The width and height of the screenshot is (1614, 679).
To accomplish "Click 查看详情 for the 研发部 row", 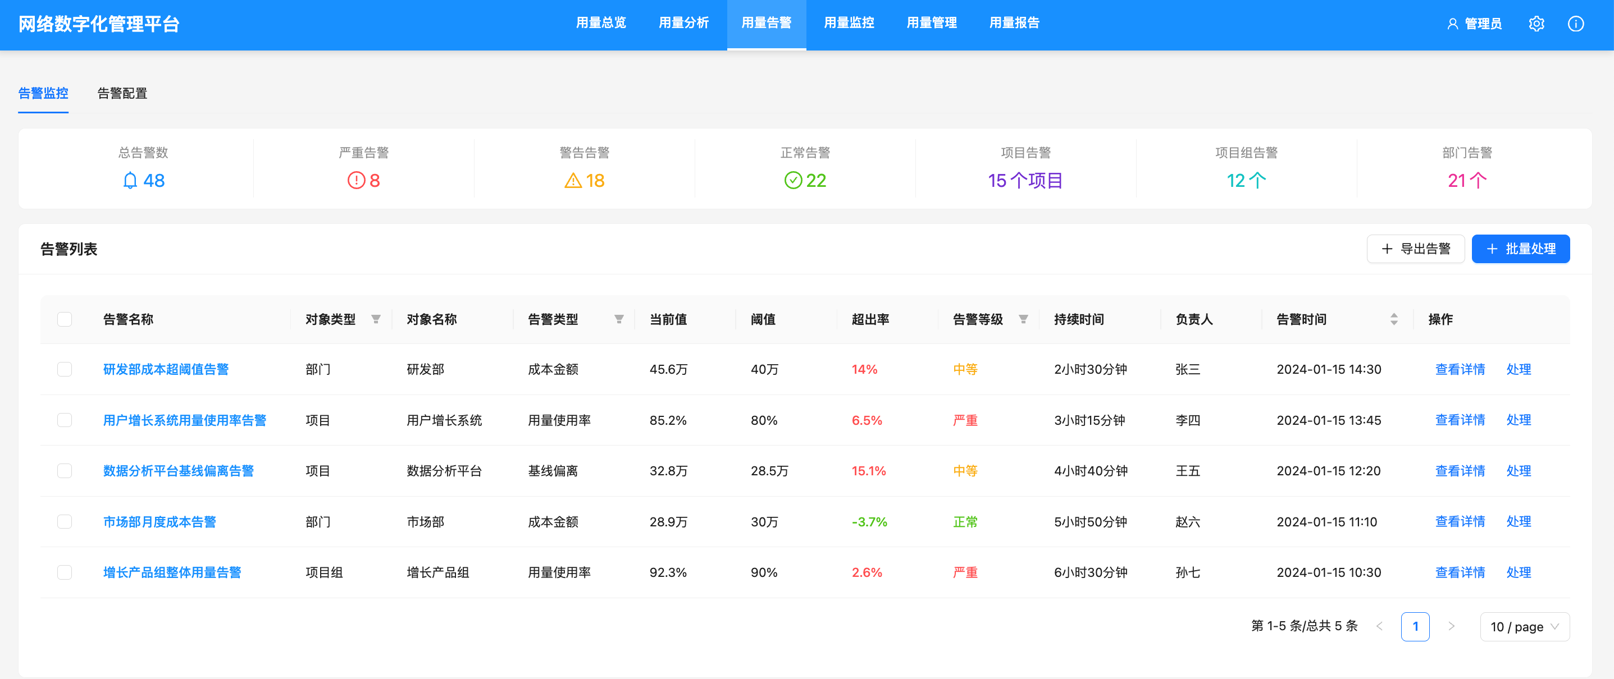I will 1460,369.
